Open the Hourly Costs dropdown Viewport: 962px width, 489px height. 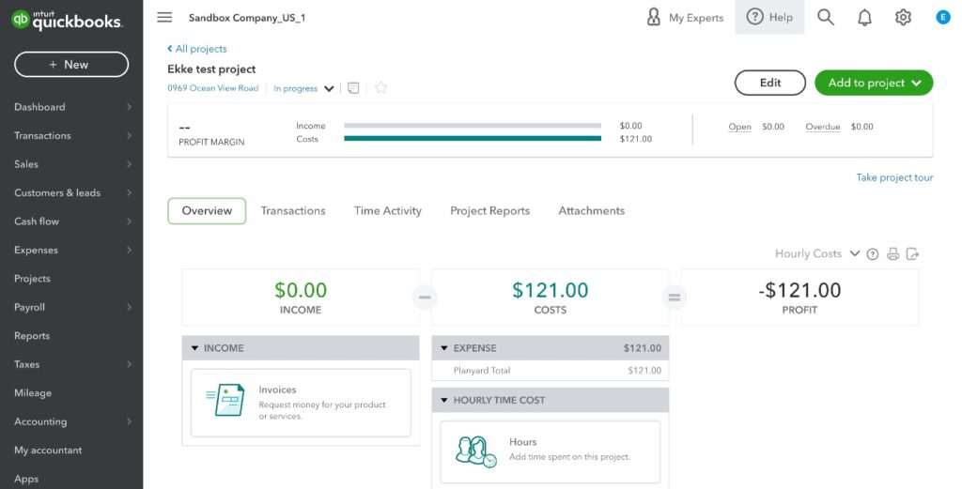(817, 253)
